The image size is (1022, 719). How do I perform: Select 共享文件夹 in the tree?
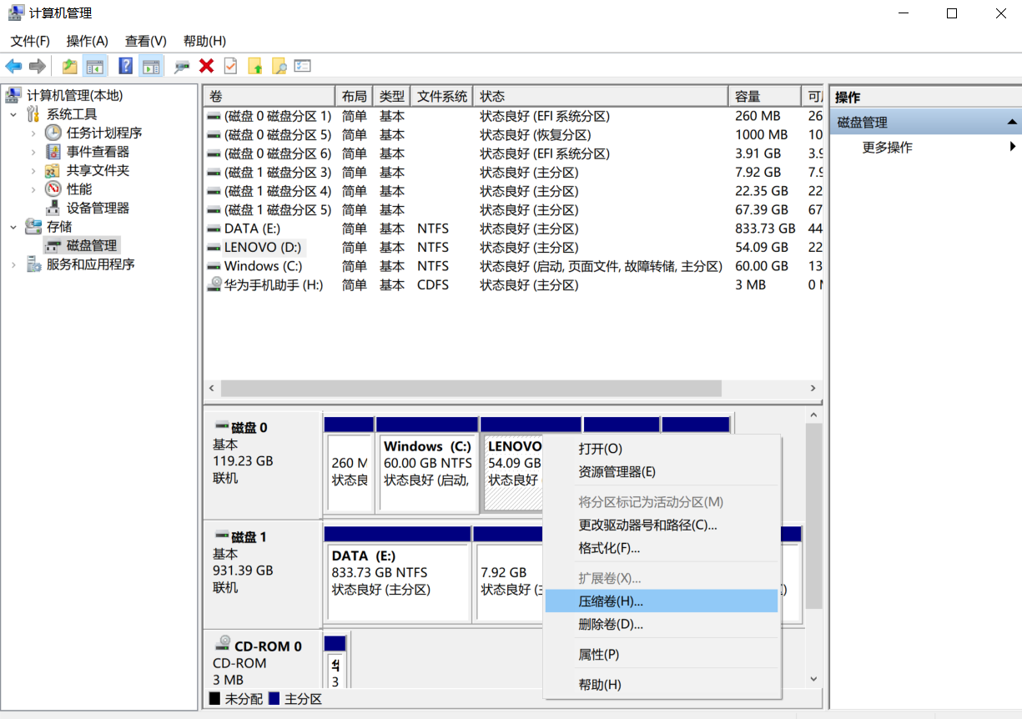click(98, 170)
